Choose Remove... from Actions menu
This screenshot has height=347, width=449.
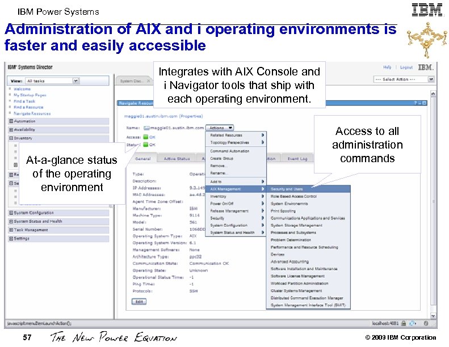point(236,166)
